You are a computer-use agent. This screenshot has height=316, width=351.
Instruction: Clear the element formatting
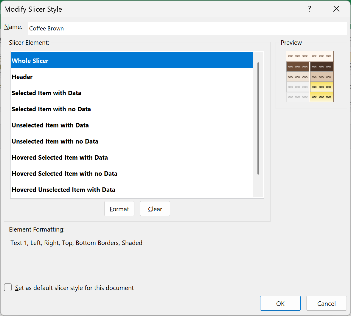click(155, 209)
